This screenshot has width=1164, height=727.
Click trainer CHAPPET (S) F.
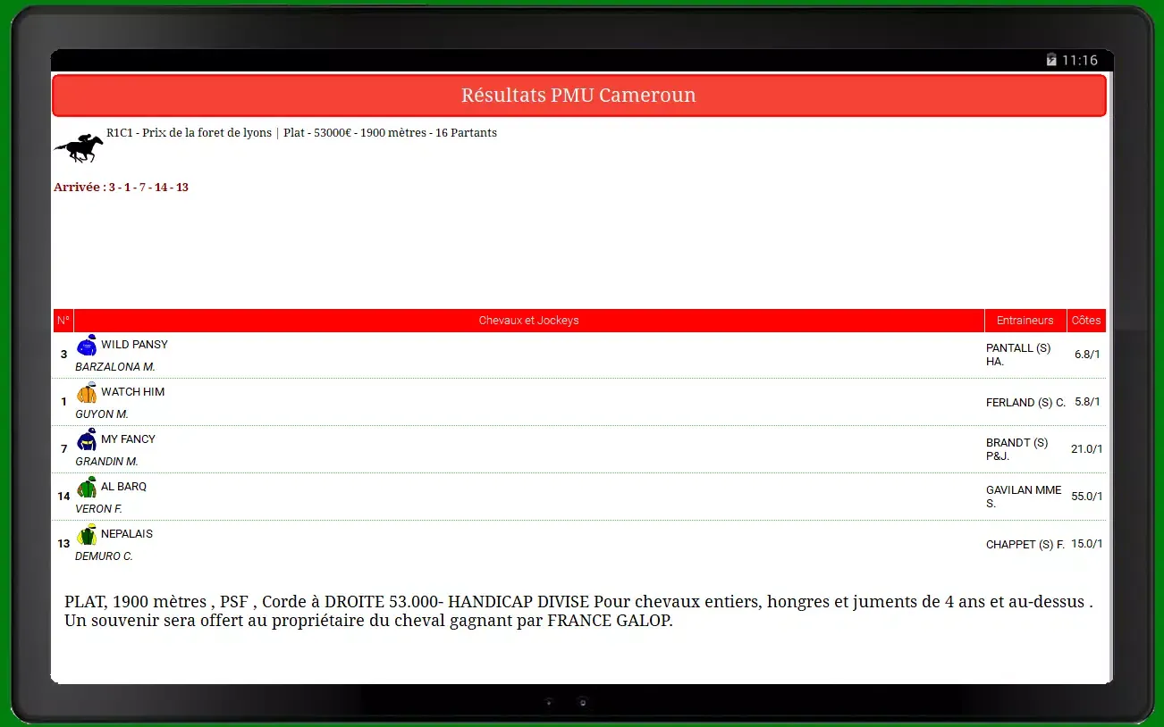[1025, 545]
